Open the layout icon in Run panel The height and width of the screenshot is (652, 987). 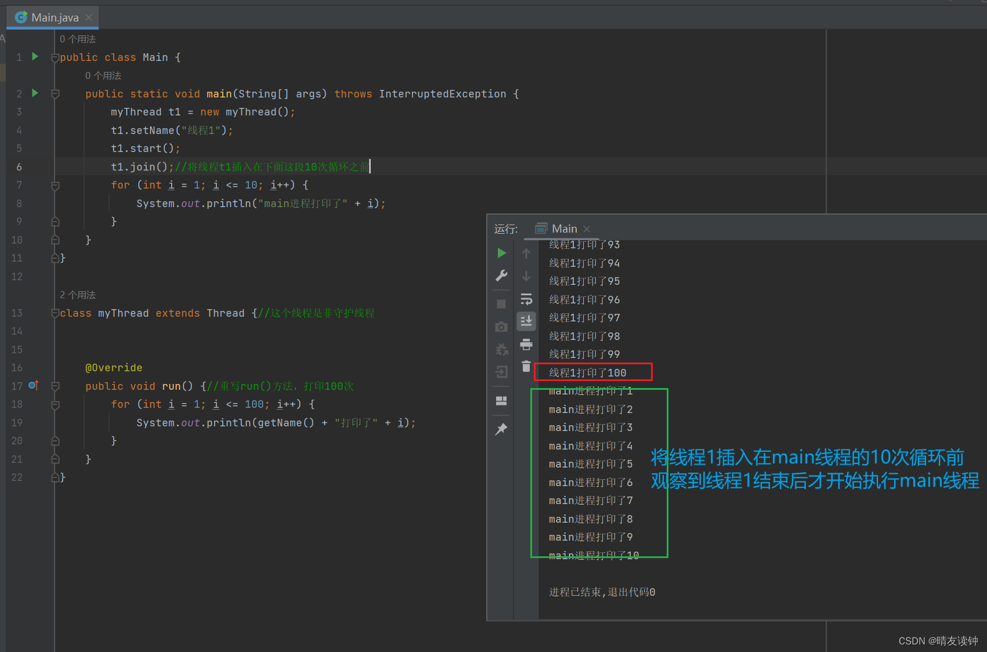coord(501,401)
